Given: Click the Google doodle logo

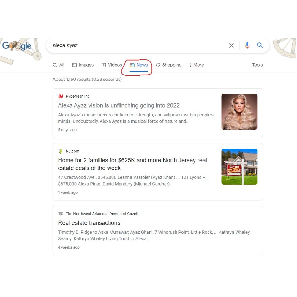Looking at the screenshot, I should pos(17,46).
